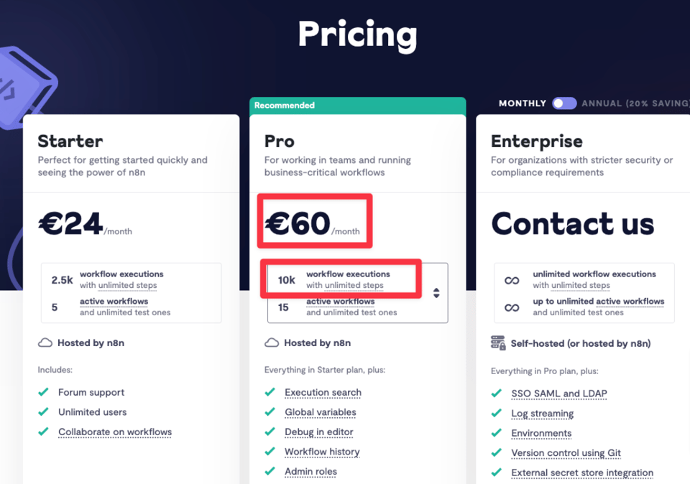Click the Contact us heading in Enterprise
The image size is (690, 484).
point(573,224)
